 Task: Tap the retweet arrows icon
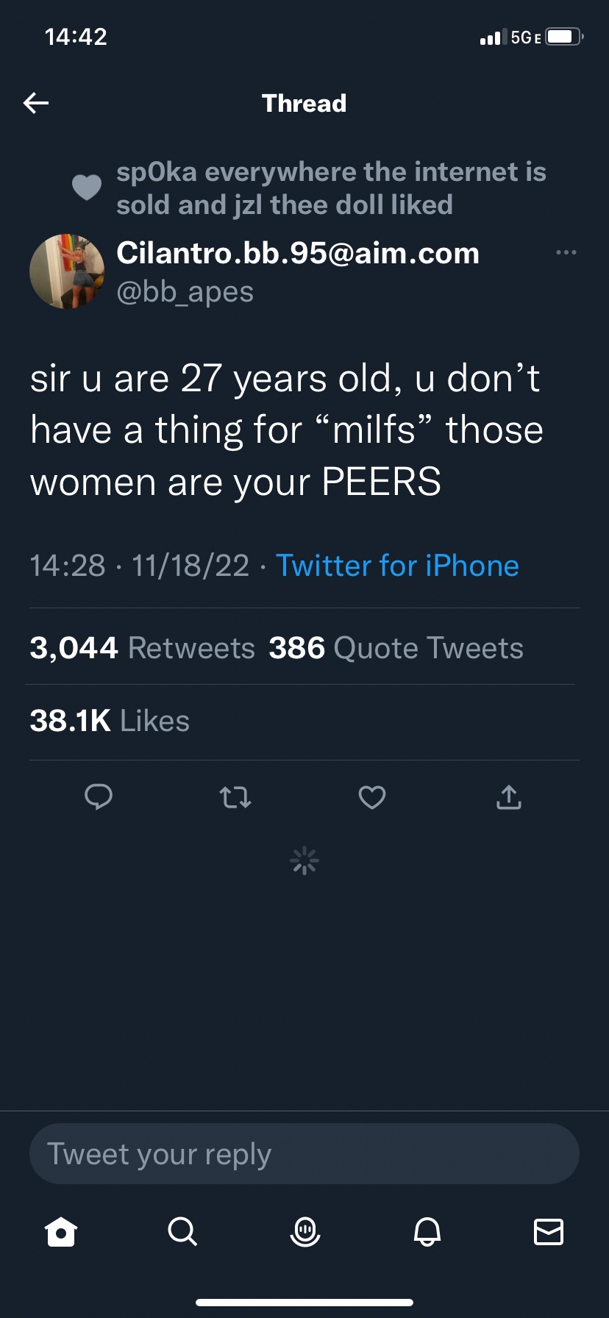235,797
